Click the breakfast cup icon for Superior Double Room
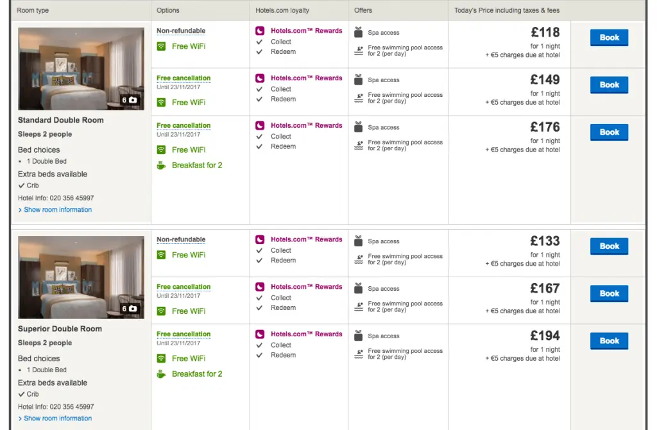This screenshot has width=657, height=430. (x=162, y=374)
